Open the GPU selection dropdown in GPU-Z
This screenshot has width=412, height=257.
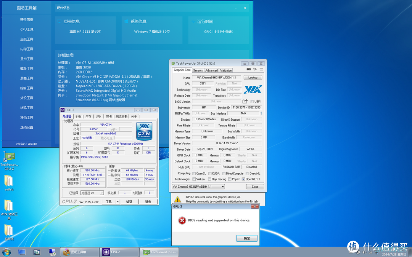click(x=198, y=187)
